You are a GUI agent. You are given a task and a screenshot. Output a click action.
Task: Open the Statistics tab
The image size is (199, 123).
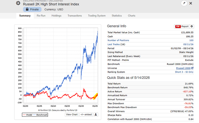(117, 16)
